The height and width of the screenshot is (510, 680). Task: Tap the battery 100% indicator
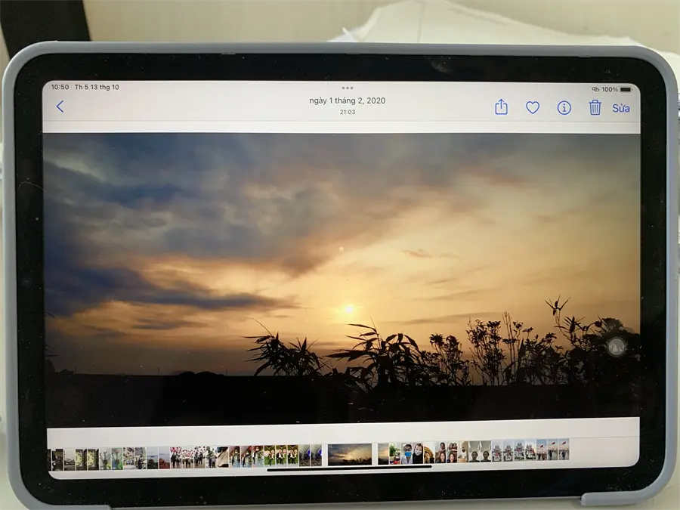tap(617, 89)
